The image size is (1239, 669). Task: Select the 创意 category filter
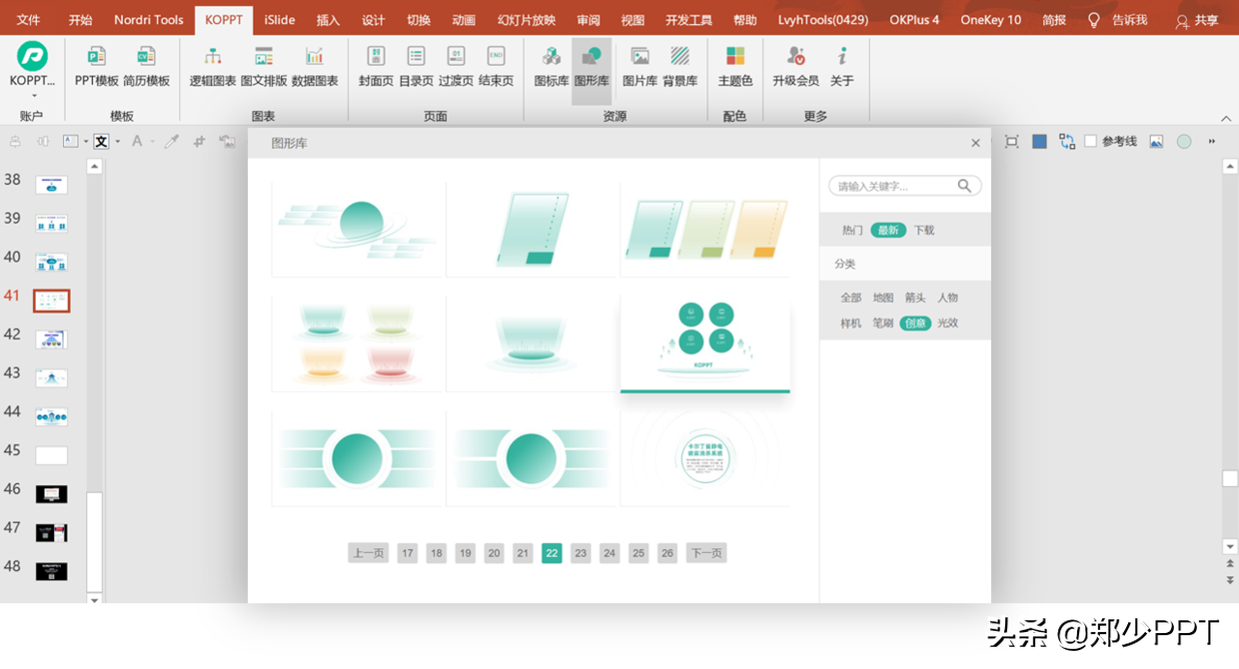(915, 324)
